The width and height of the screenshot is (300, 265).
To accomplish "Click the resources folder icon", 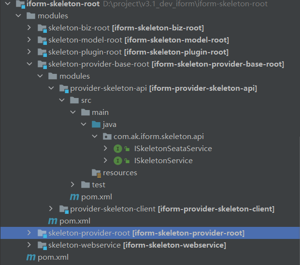I will point(96,173).
